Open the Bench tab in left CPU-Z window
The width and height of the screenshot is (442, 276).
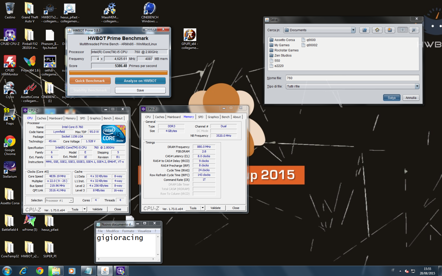(107, 118)
